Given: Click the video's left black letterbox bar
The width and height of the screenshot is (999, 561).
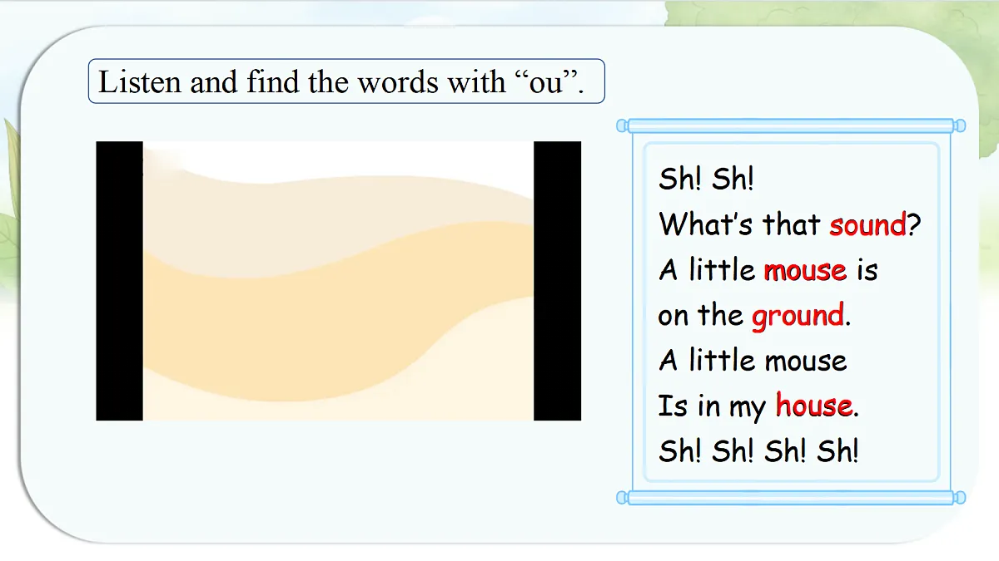Looking at the screenshot, I should pyautogui.click(x=119, y=281).
